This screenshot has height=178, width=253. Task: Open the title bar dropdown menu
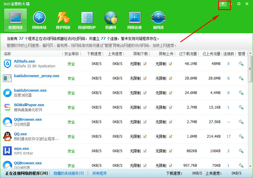coord(223,4)
